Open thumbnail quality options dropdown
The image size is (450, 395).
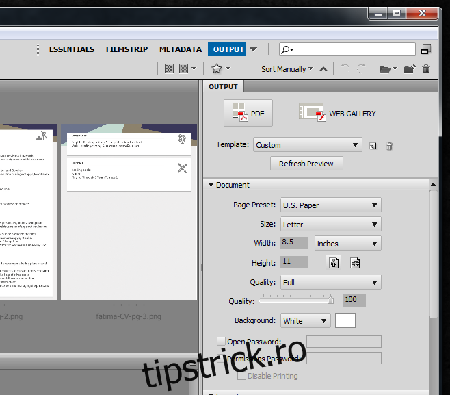point(194,68)
